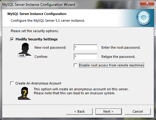Return with the Back button
Screen dimensions: 156x120
point(79,111)
